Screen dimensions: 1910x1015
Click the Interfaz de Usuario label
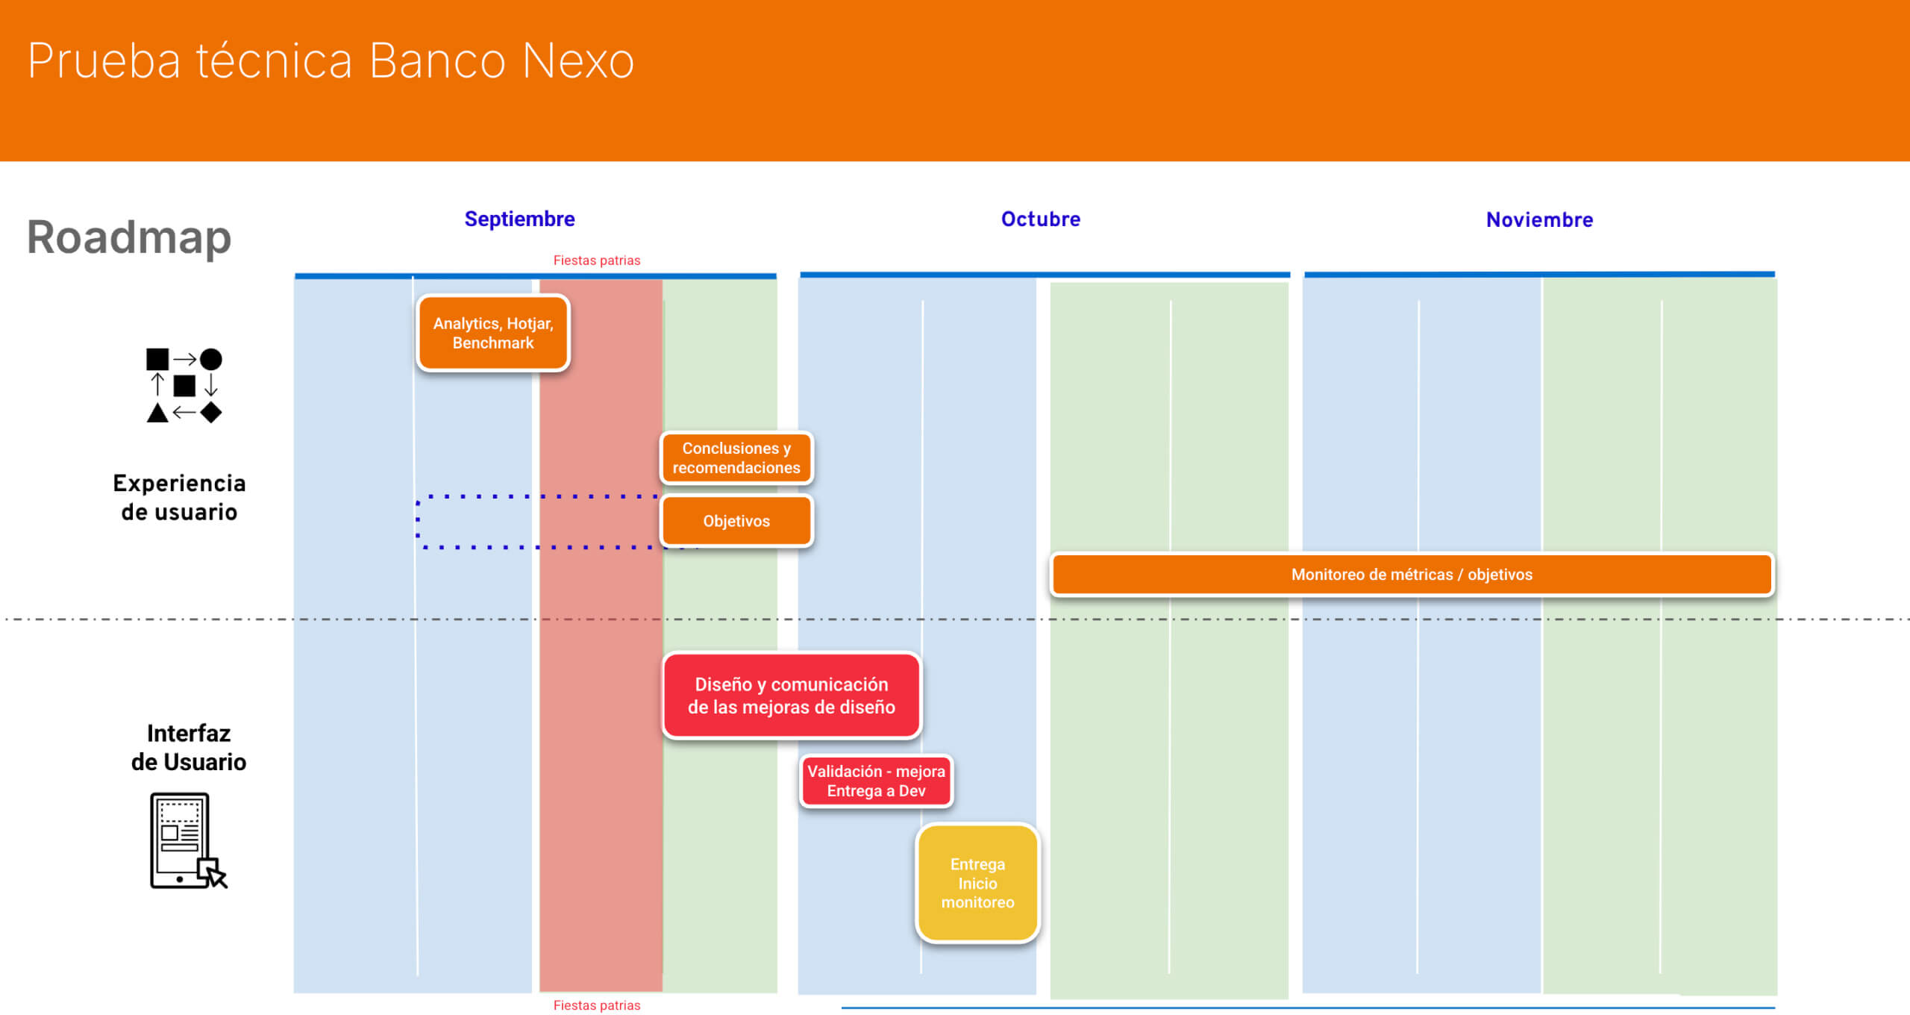188,747
